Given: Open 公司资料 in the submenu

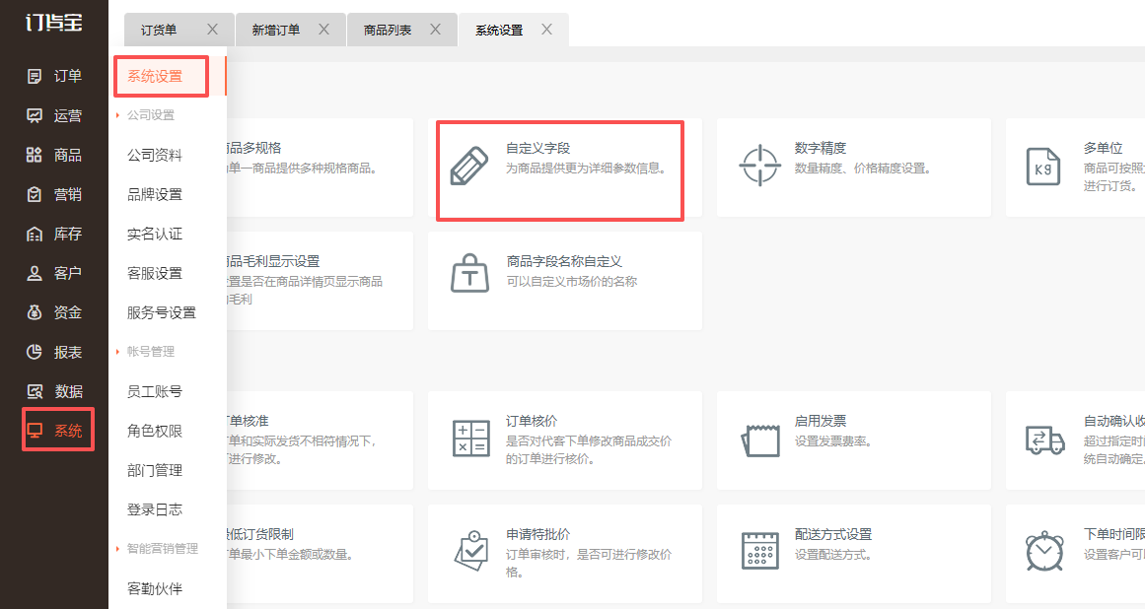Looking at the screenshot, I should click(155, 155).
